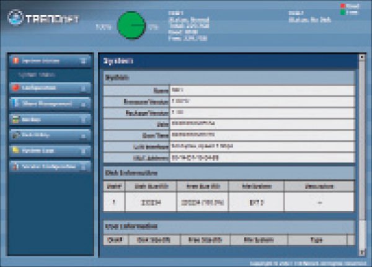Expand the Configuration section arrow
This screenshot has width=372, height=267.
pyautogui.click(x=83, y=88)
